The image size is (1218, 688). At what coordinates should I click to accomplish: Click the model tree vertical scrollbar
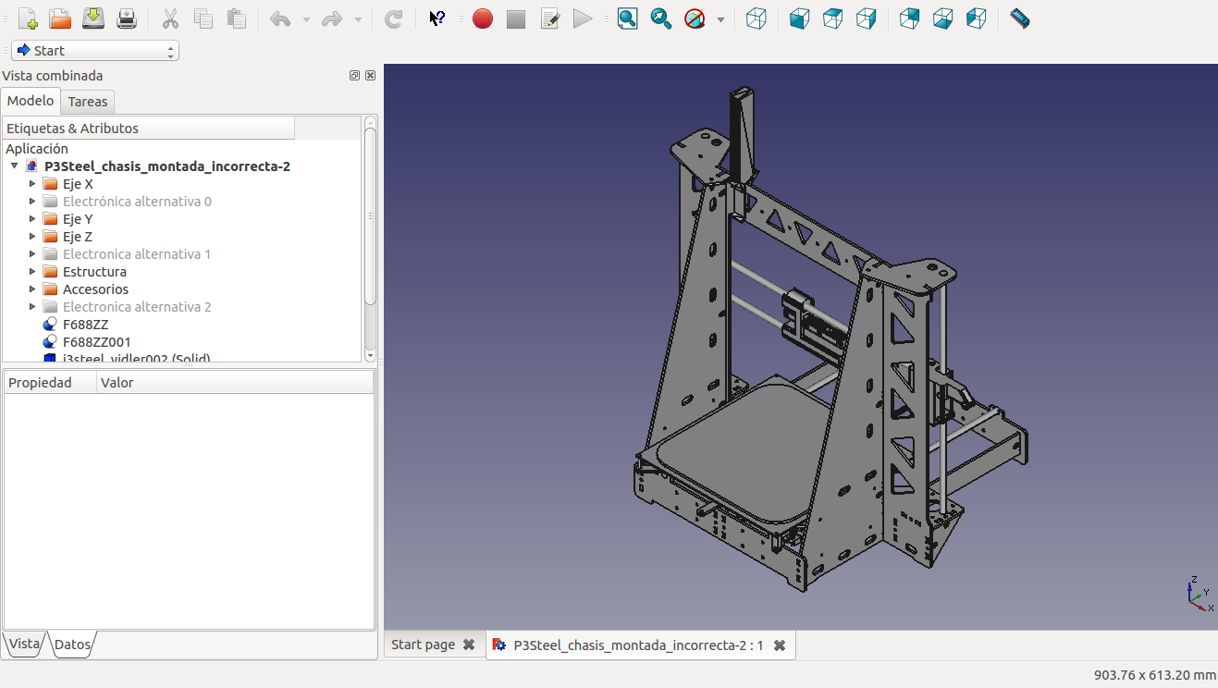coord(370,217)
